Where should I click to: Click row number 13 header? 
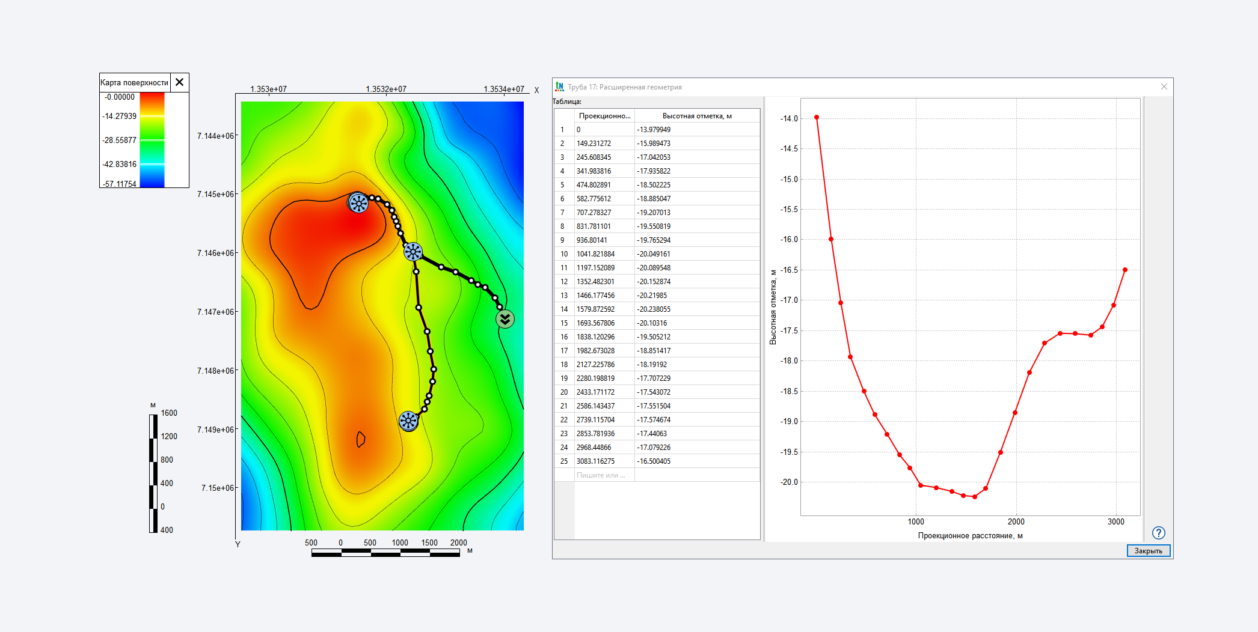564,296
